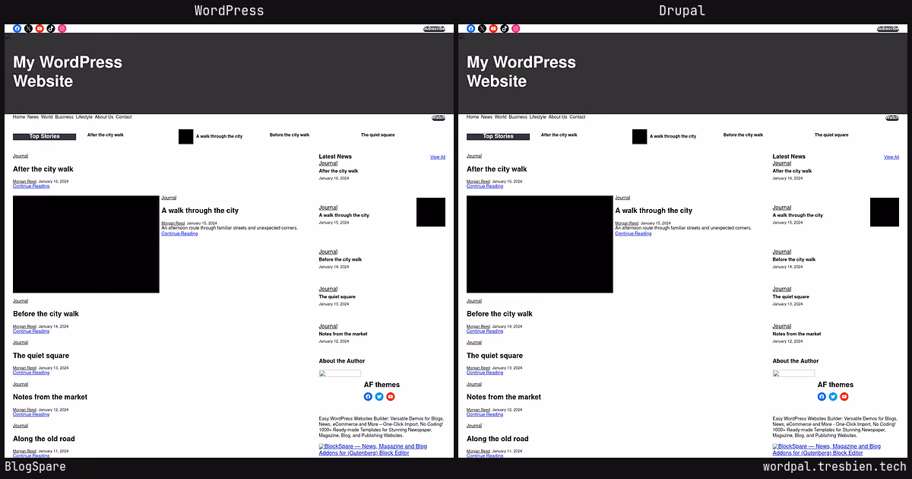
Task: Click AF themes Twitter icon in Drupal panel
Action: (x=833, y=397)
